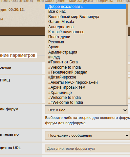Choose '#Дизайнерское' option
Screen dimensions: 130x157
[x=86, y=77]
